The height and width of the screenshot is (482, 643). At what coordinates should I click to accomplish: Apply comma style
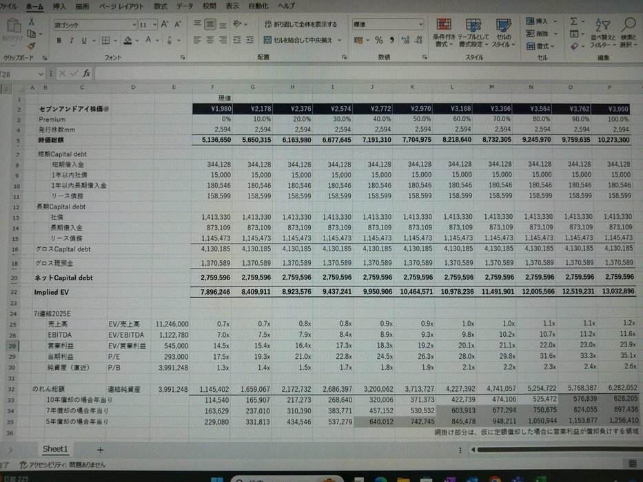(392, 40)
